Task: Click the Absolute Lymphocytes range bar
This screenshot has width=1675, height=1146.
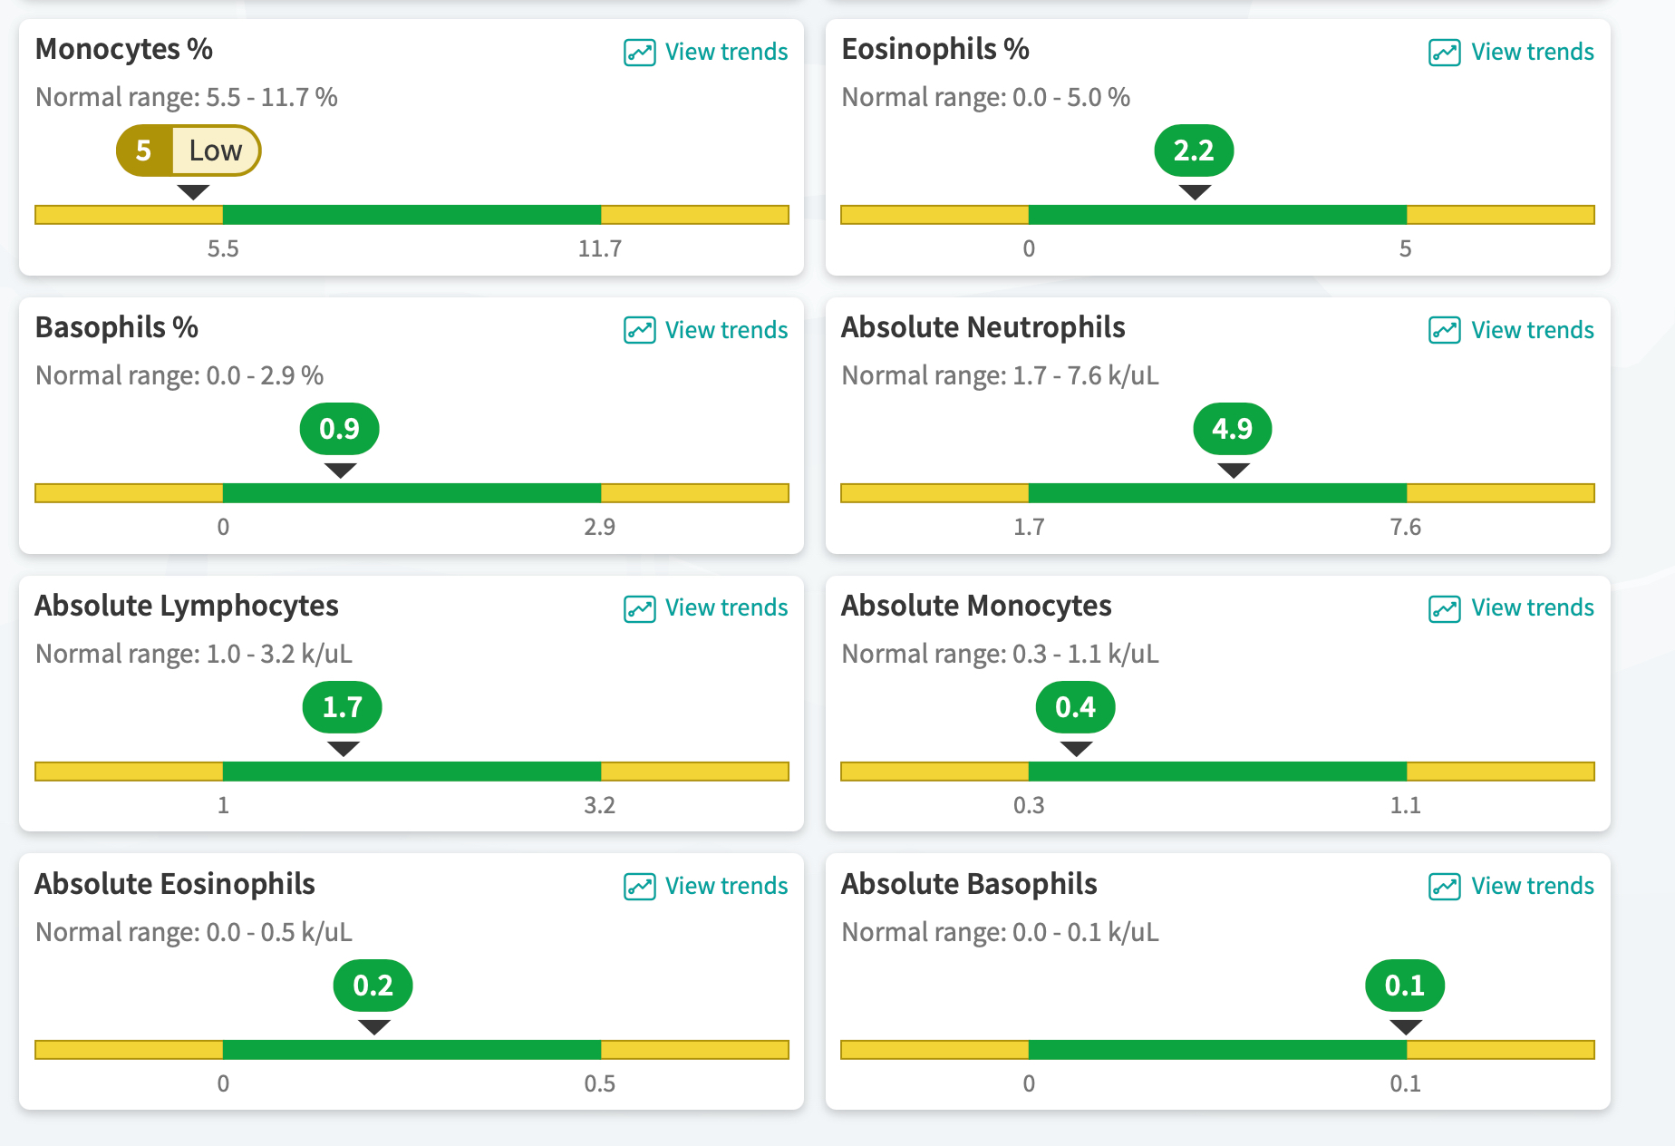Action: pos(411,772)
